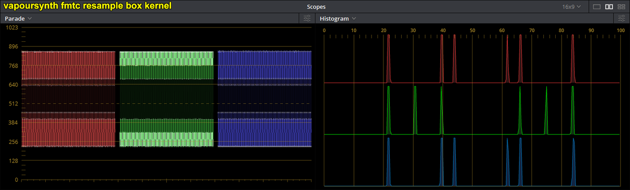Image resolution: width=630 pixels, height=190 pixels.
Task: Open the Parade scope type dropdown
Action: (x=19, y=19)
